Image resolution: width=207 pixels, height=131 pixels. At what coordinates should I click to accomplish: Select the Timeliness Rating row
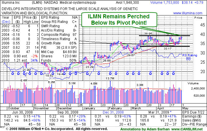pos(59,39)
